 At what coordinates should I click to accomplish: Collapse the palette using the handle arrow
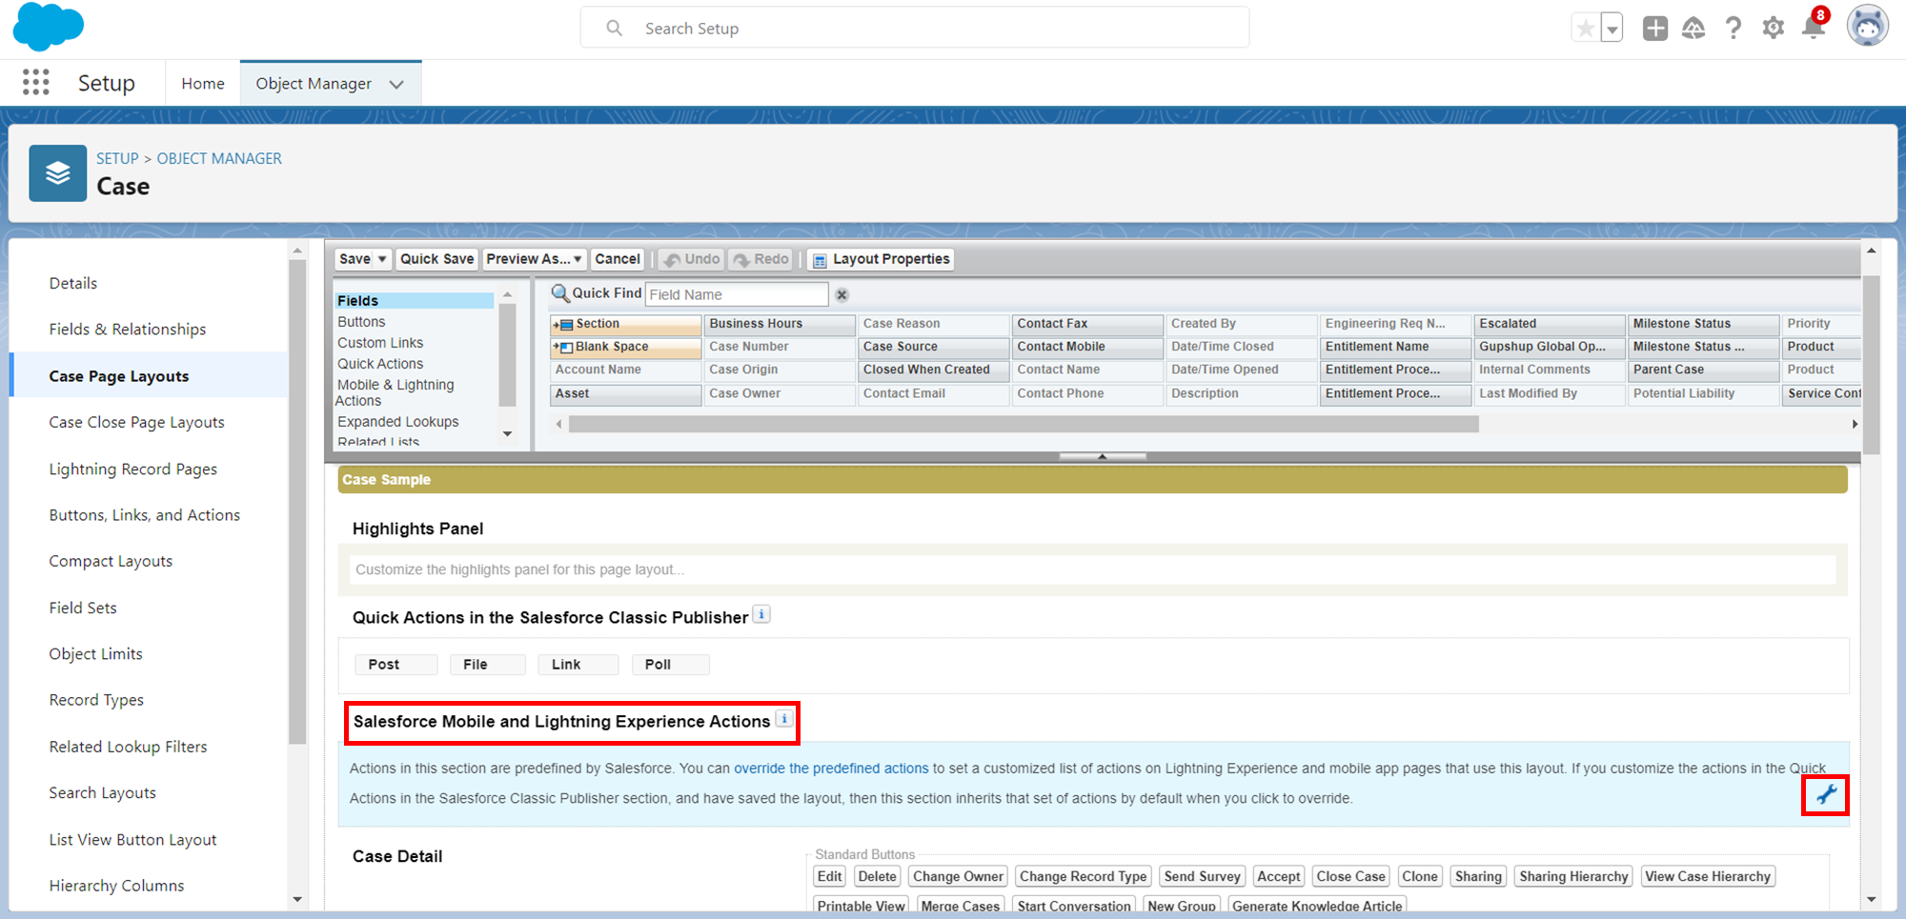pyautogui.click(x=1103, y=456)
